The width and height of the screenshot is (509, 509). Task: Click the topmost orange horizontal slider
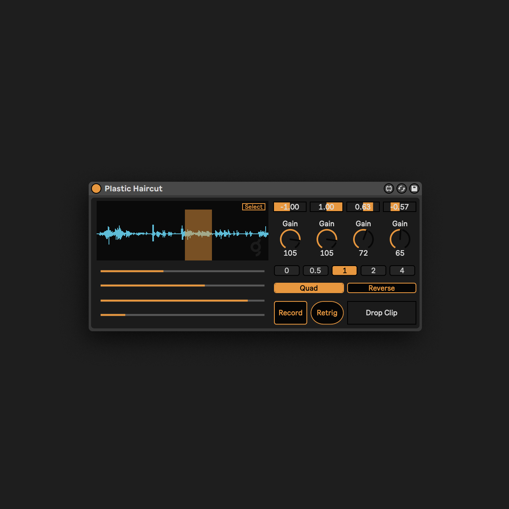pos(182,271)
